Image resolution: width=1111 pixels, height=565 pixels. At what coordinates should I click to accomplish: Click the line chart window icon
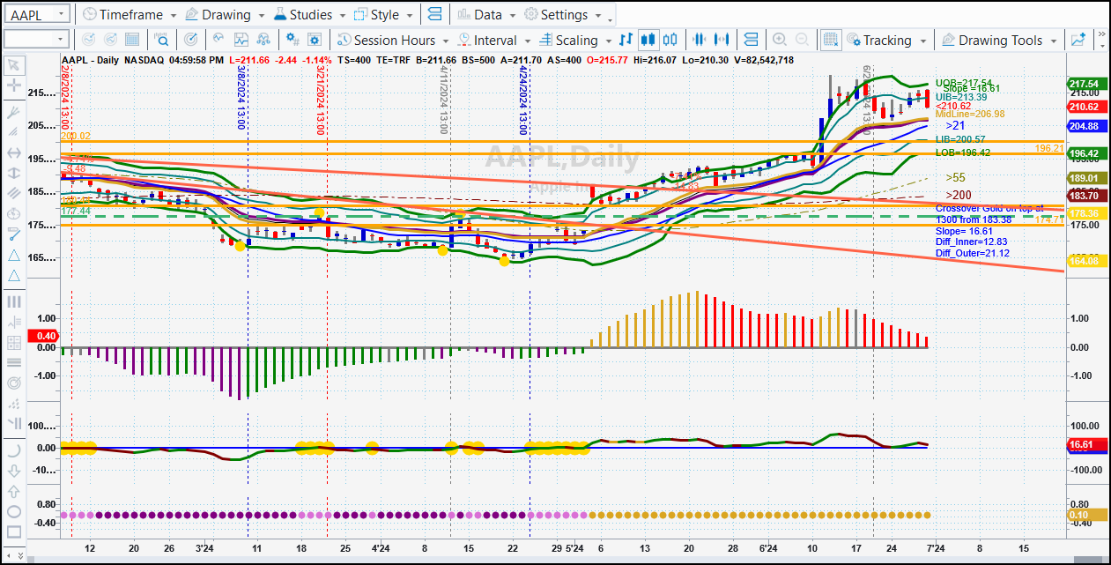click(241, 40)
